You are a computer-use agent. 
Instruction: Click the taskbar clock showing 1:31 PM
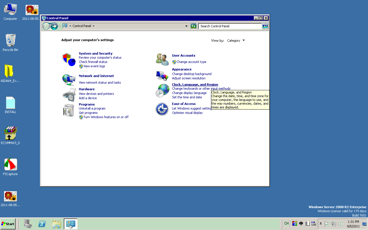pyautogui.click(x=353, y=224)
